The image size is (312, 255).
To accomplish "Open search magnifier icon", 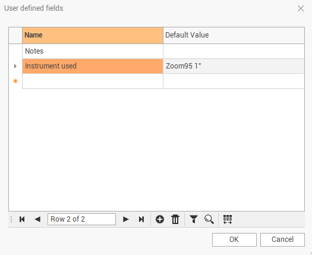I will pyautogui.click(x=209, y=219).
